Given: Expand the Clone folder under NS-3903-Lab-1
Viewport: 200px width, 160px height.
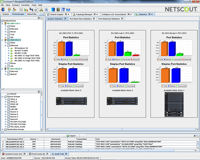Looking at the screenshot, I should 6,26.
